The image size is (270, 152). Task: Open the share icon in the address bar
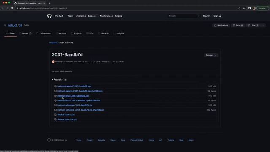tap(239, 8)
